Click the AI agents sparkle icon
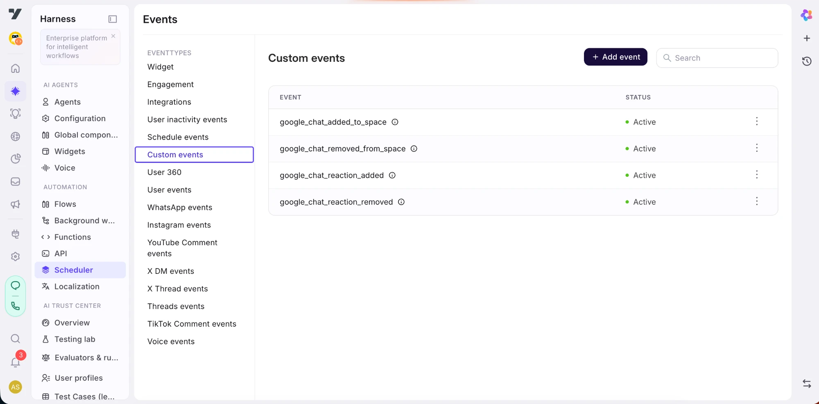The height and width of the screenshot is (404, 819). click(x=16, y=91)
